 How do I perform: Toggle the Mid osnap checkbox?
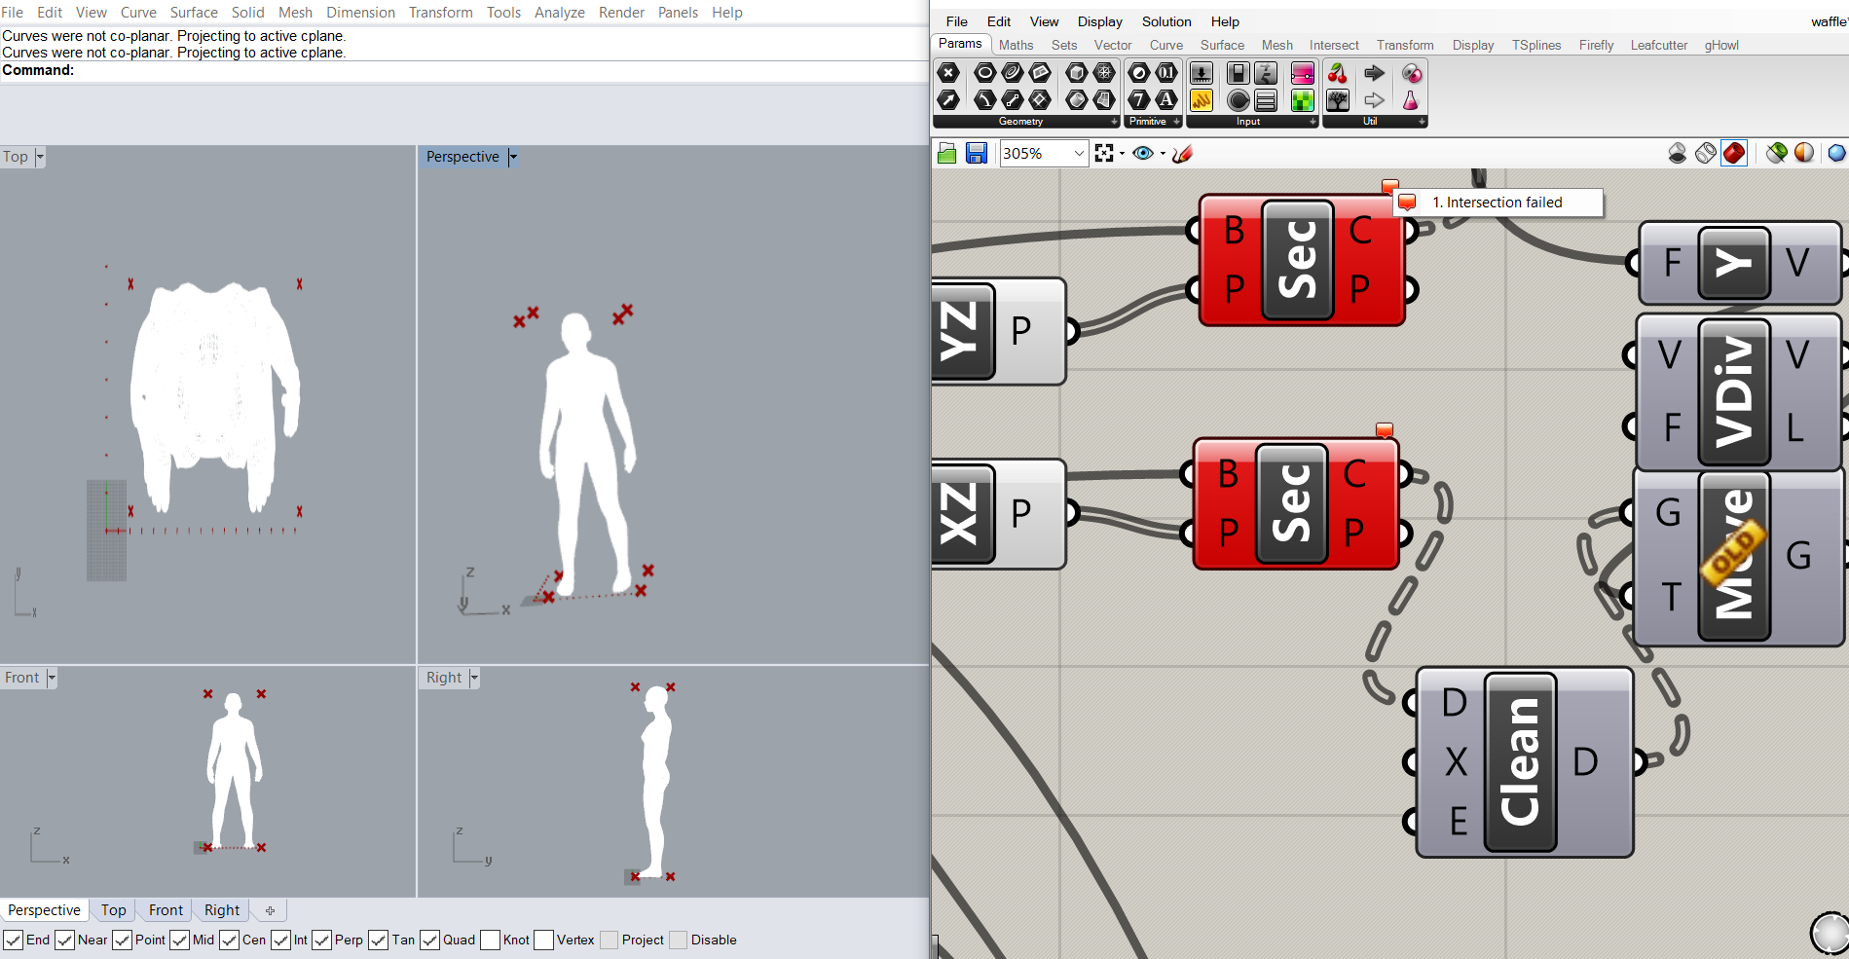click(180, 940)
